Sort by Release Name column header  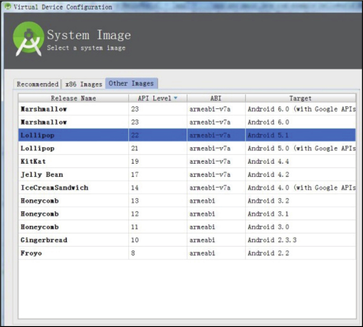click(73, 98)
